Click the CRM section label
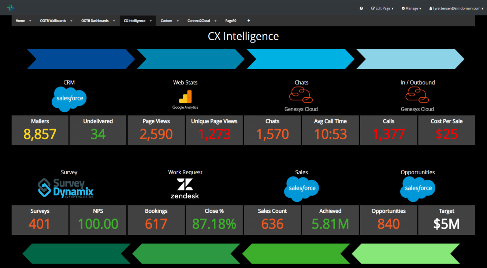This screenshot has width=487, height=268. point(69,83)
